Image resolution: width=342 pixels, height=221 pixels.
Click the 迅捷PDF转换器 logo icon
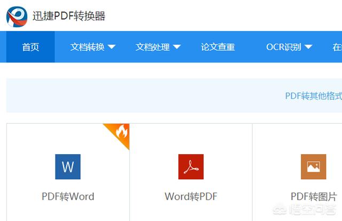17,17
